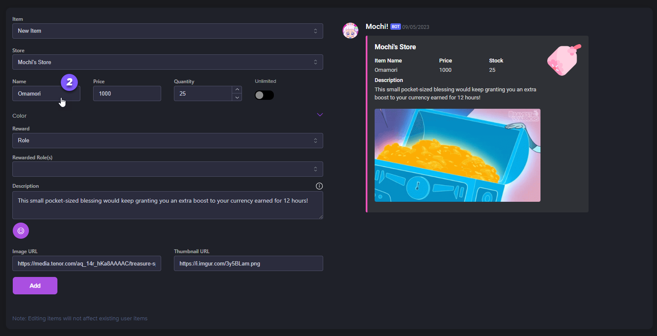
Task: Click the Image URL input field
Action: 87,263
